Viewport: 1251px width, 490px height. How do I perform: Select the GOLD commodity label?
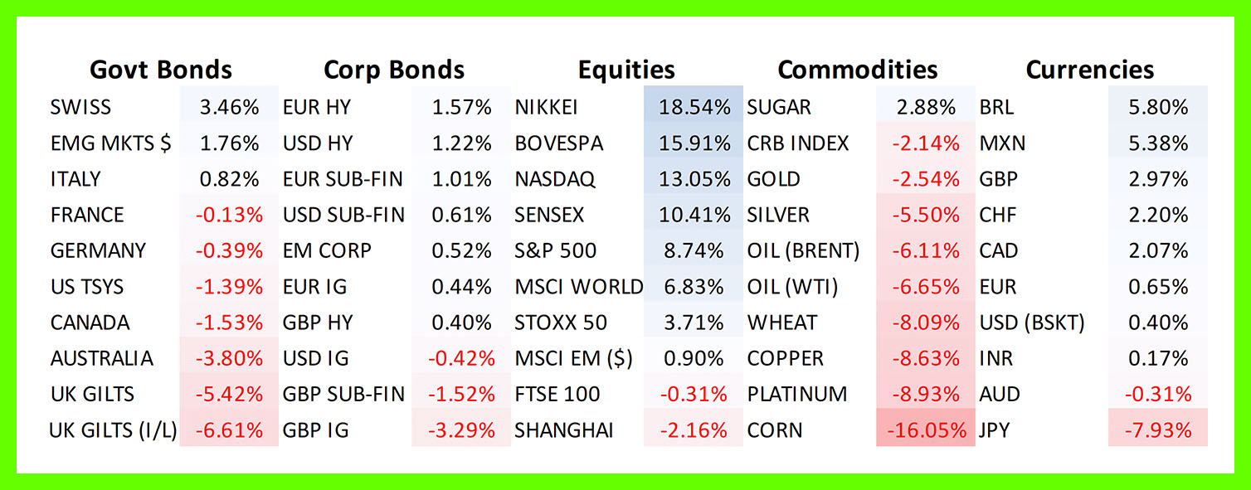click(773, 179)
